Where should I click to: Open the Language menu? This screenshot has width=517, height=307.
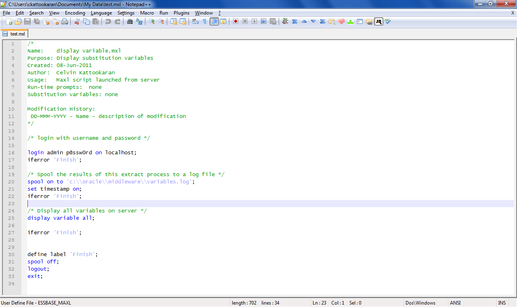101,13
